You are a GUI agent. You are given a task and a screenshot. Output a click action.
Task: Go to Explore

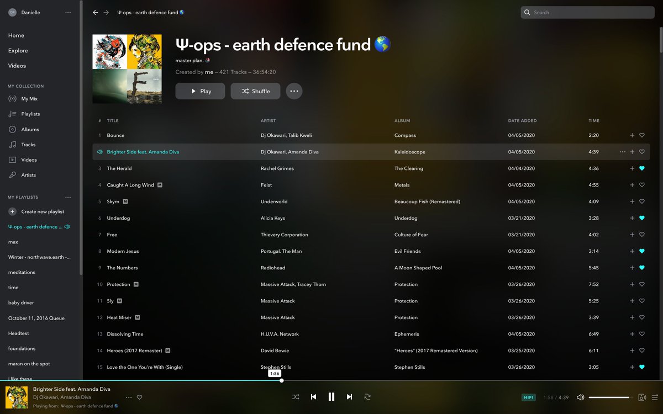pyautogui.click(x=18, y=51)
